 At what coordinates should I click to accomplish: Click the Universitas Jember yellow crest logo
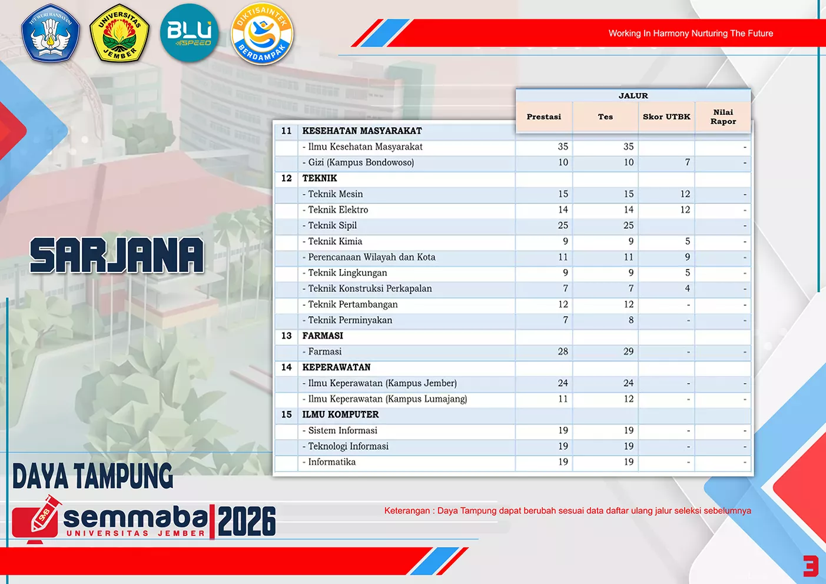(120, 34)
